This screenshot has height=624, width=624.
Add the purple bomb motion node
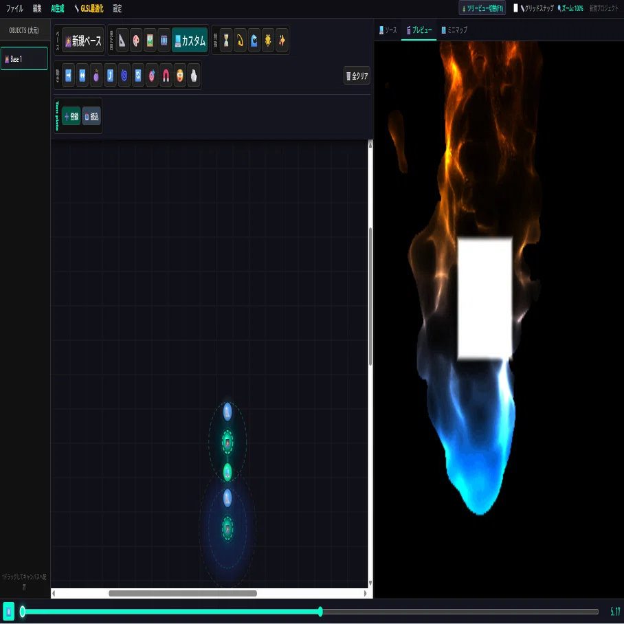[x=96, y=75]
